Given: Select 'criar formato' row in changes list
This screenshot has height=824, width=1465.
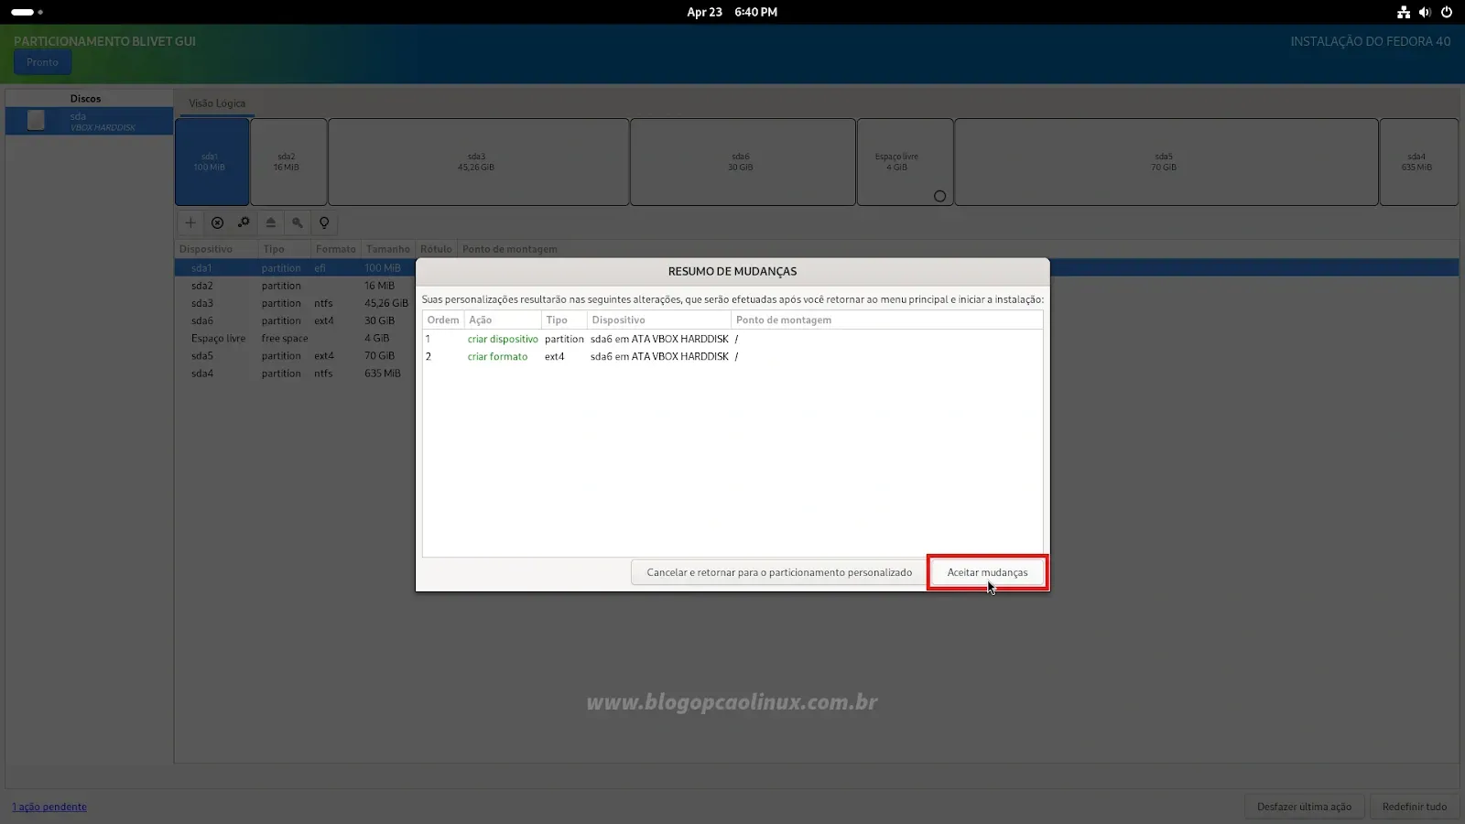Looking at the screenshot, I should [732, 356].
